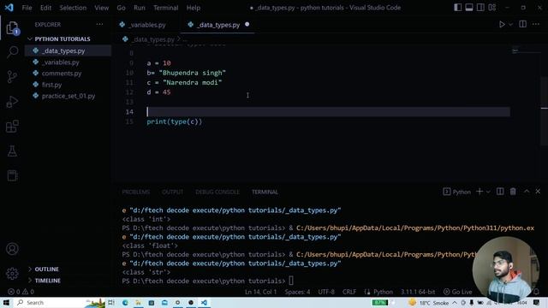Start Go Live server
Viewport: 548px width, 308px height.
click(458, 292)
